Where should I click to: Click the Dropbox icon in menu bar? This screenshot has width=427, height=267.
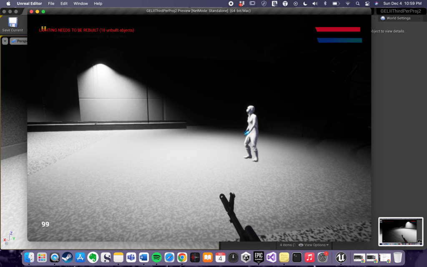click(241, 3)
